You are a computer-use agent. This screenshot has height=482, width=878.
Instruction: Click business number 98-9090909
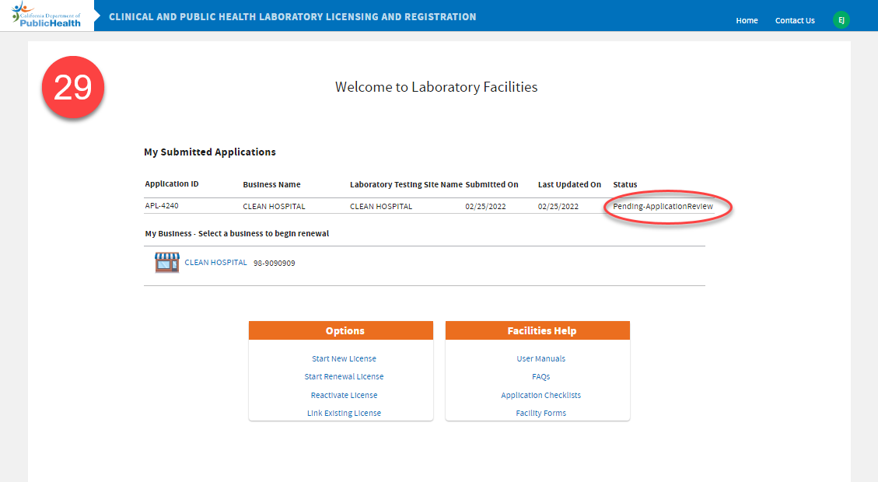(275, 263)
